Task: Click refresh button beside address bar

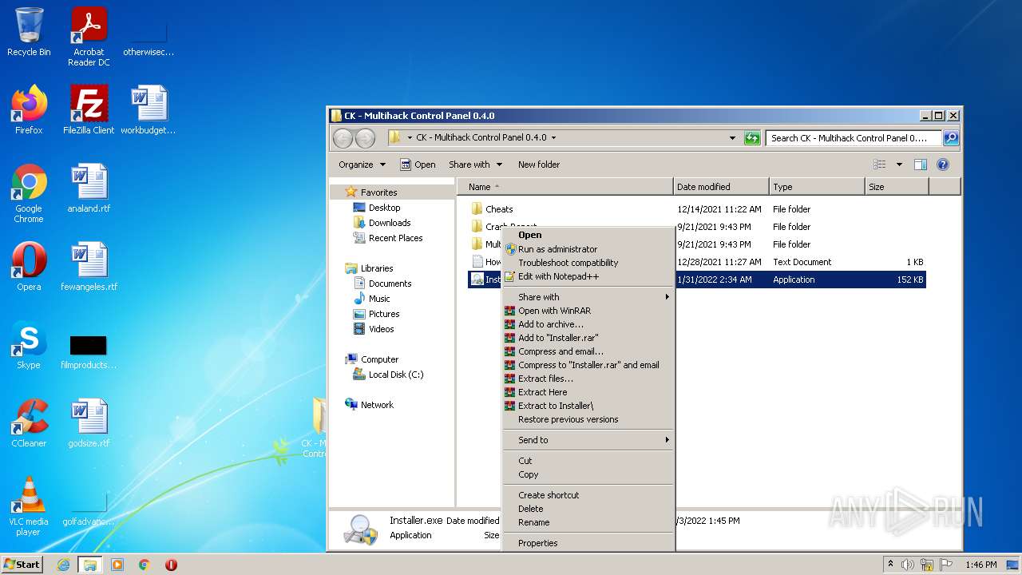Action: (x=751, y=138)
